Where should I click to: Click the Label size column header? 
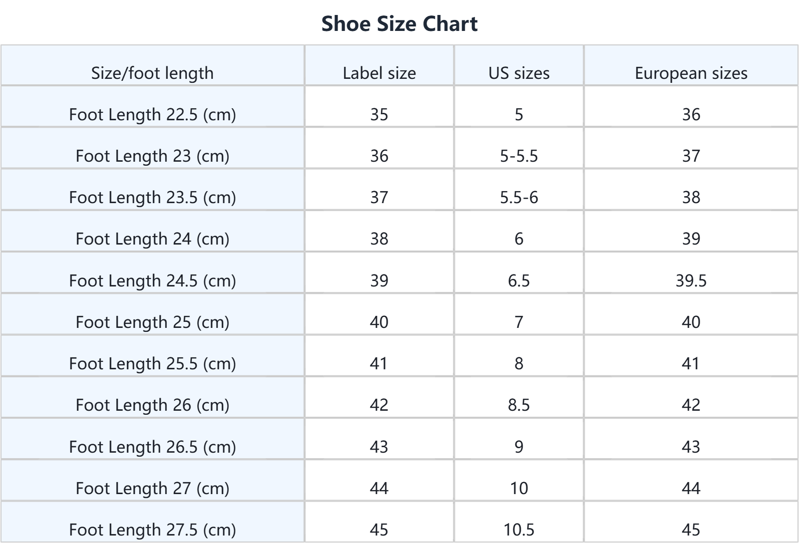379,73
